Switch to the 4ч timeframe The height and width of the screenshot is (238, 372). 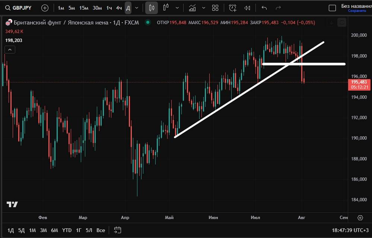(119, 8)
